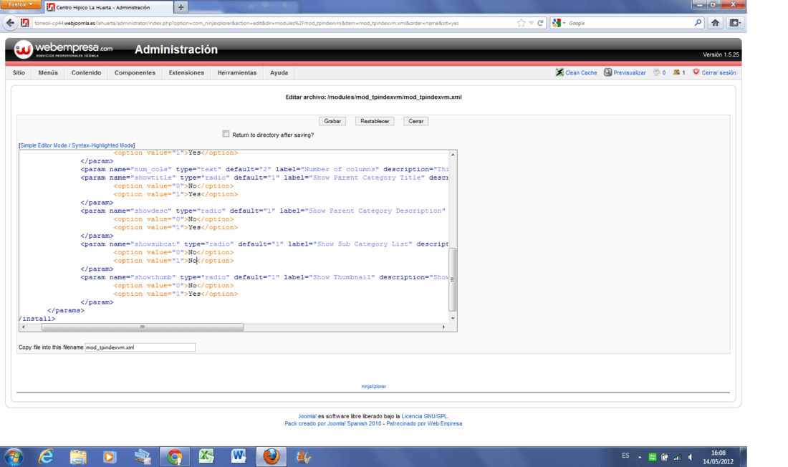Bookmark page with the star icon
The image size is (788, 467).
521,23
